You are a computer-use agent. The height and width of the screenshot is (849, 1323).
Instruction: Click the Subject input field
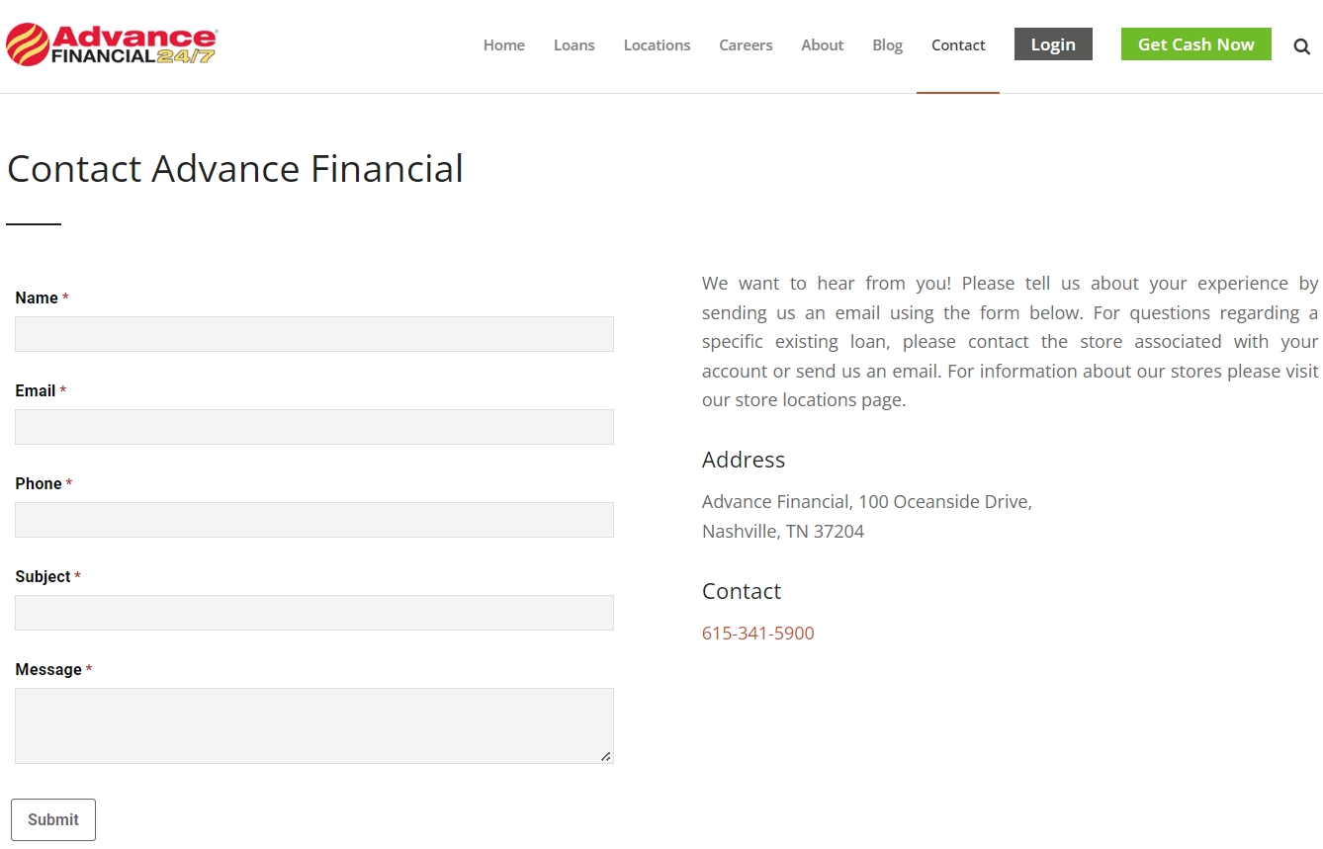click(313, 613)
